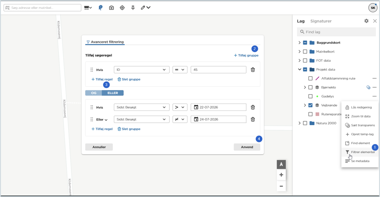Take a map screenshot with camera icon
Screen dimensions: 380x197
pos(111,8)
